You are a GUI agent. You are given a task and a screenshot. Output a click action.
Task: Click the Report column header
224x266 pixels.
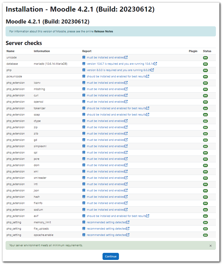(x=87, y=51)
